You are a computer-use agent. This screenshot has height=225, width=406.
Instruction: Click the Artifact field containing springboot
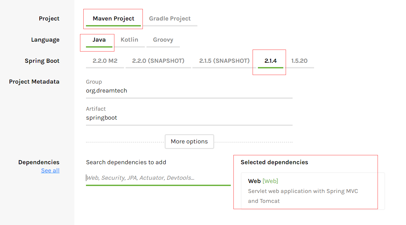coord(189,118)
